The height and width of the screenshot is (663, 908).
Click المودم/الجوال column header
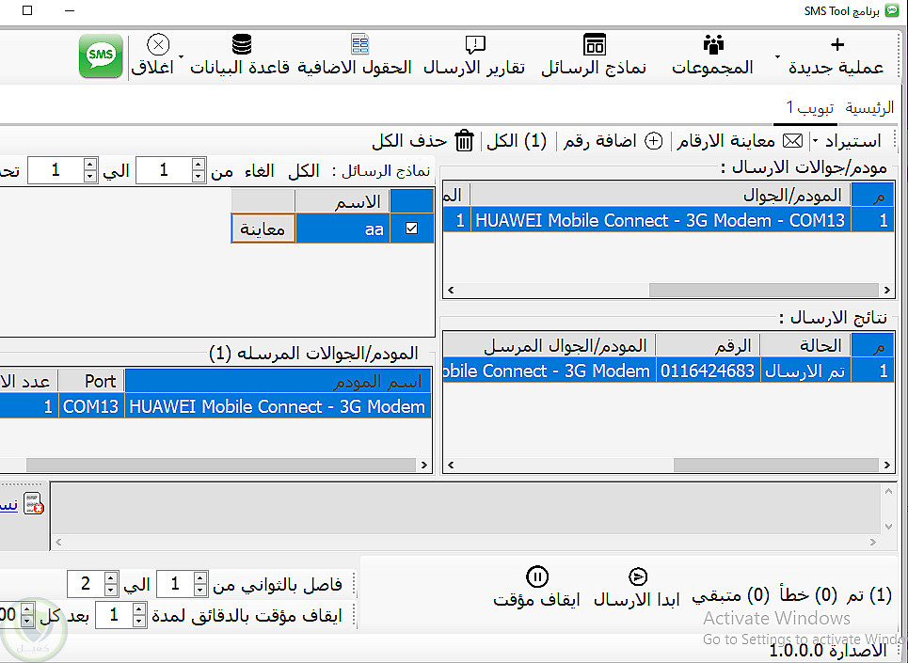[x=661, y=196]
